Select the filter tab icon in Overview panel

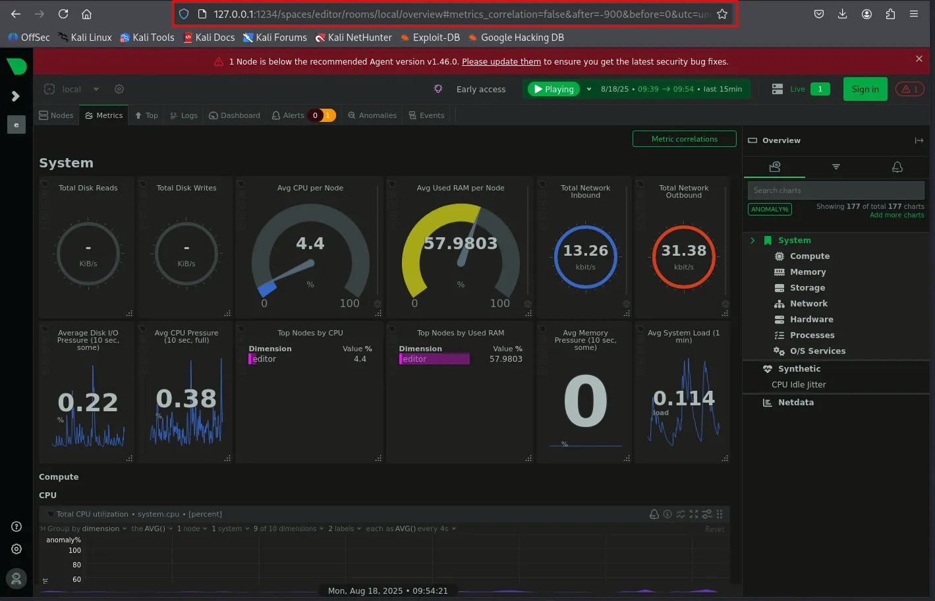pos(836,167)
